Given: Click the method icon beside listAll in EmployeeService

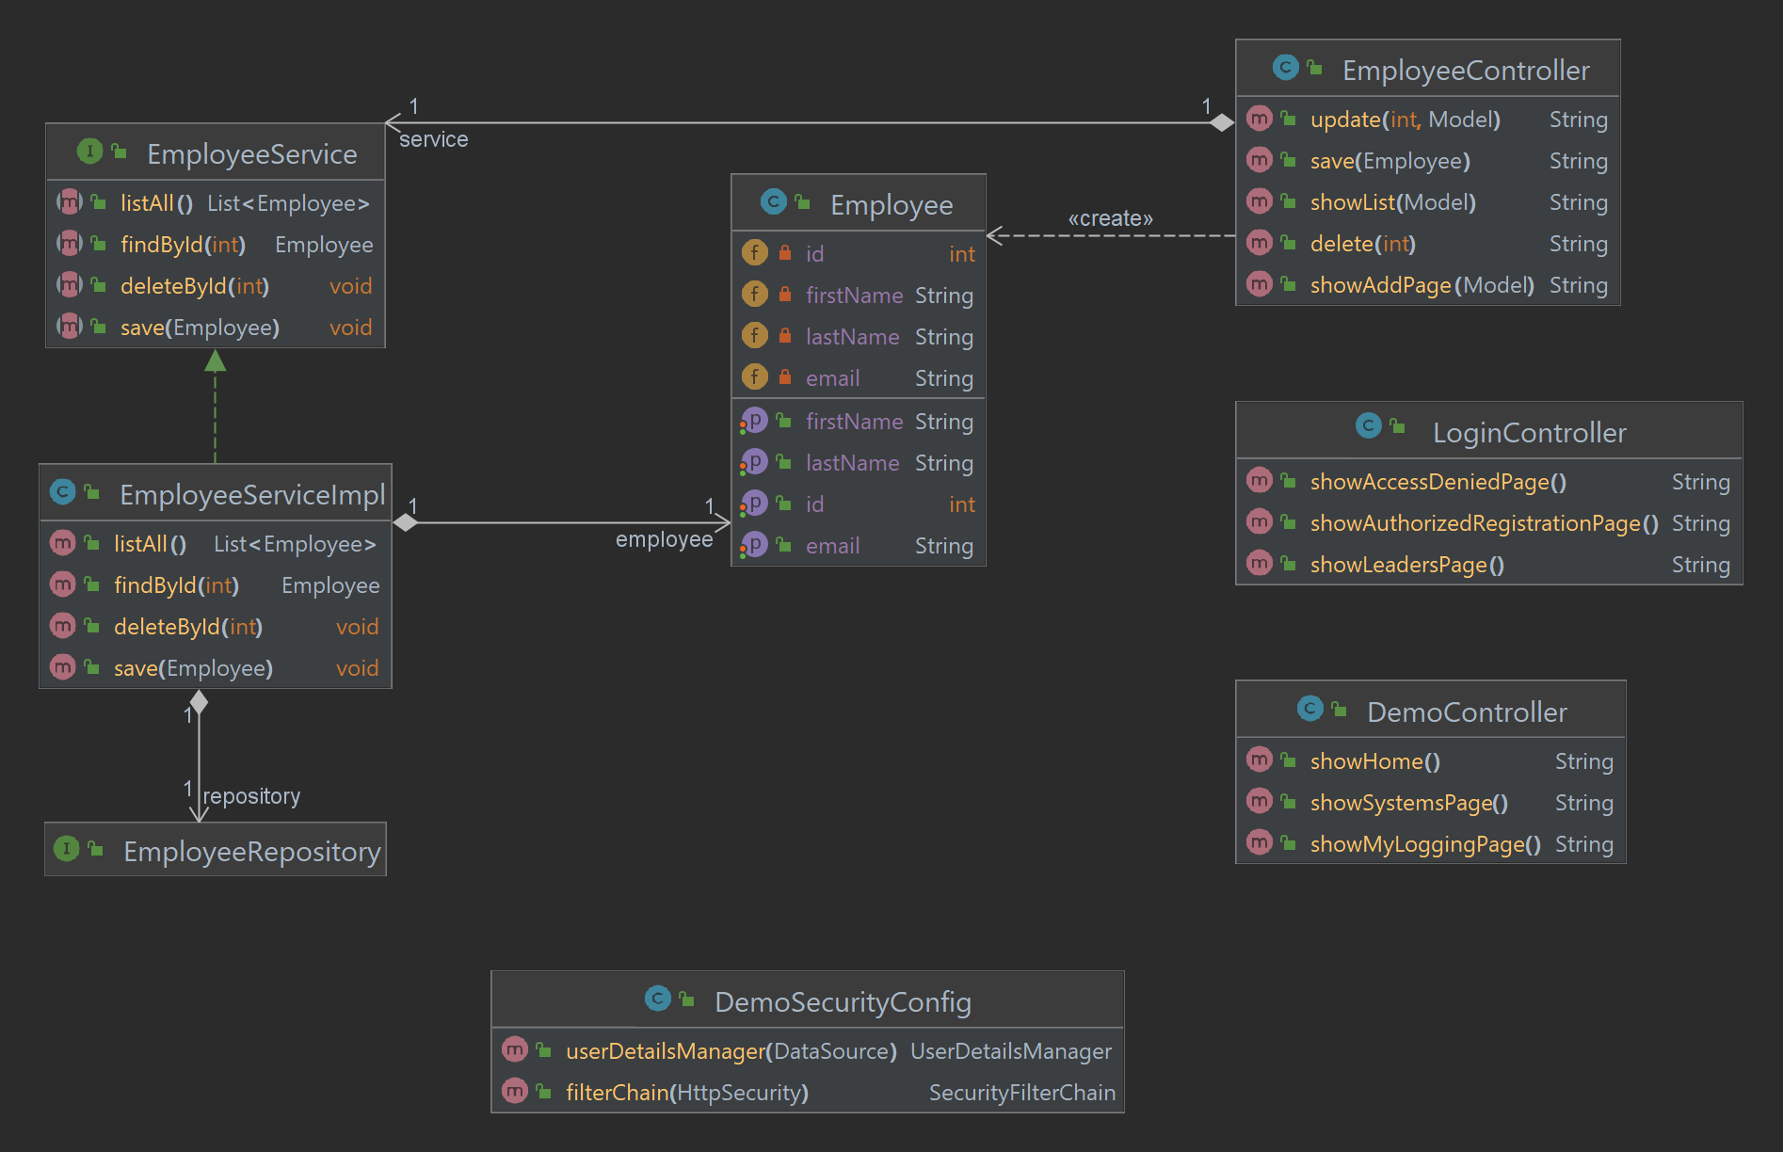Looking at the screenshot, I should tap(70, 201).
